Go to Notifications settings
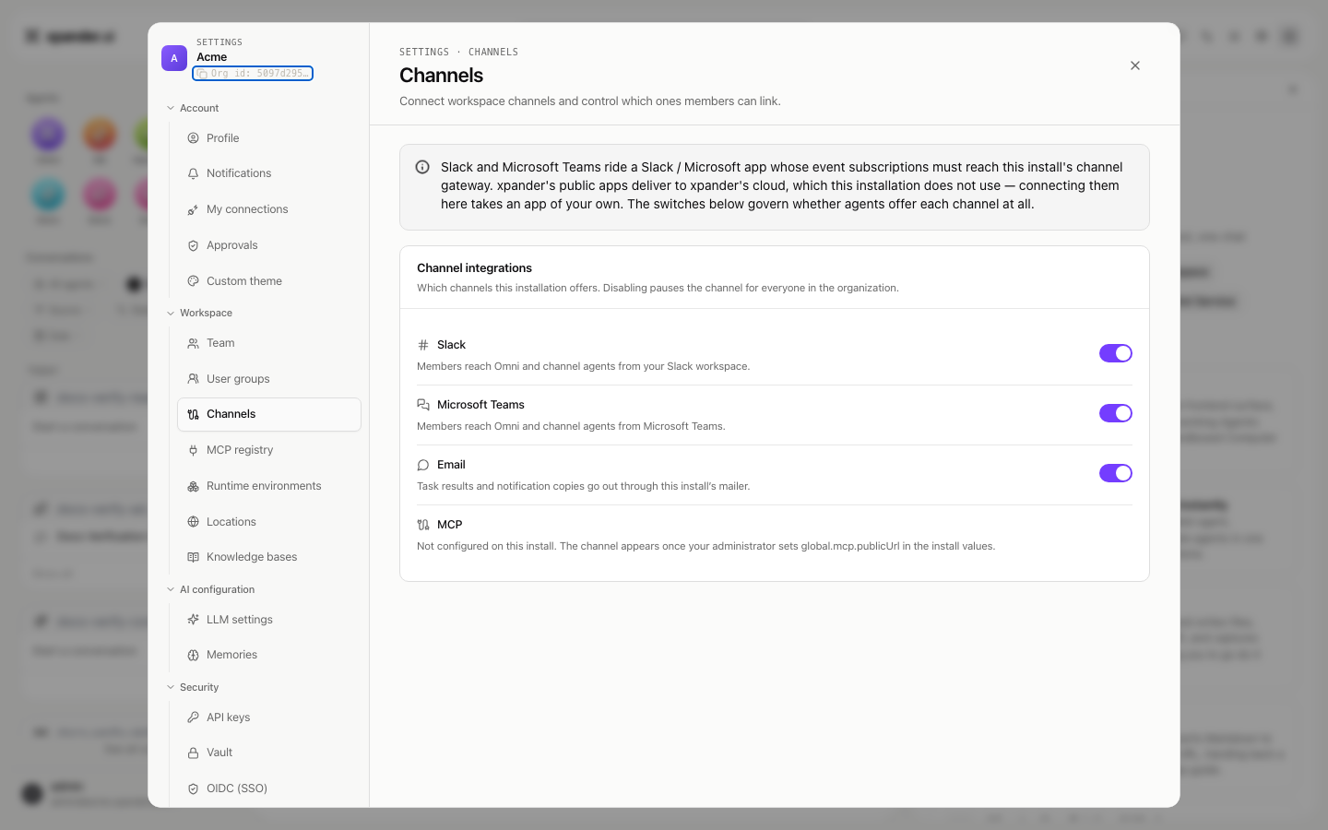This screenshot has width=1328, height=830. (x=269, y=173)
